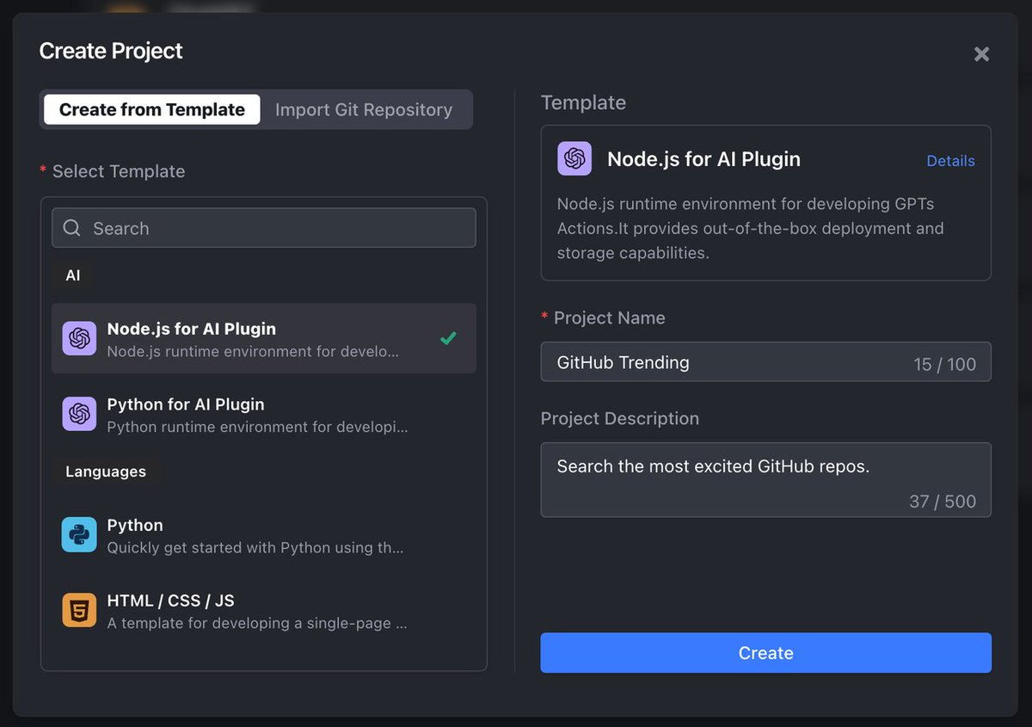Select the HTML / CSS / JS template
Screen dimensions: 1032x727
258,610
